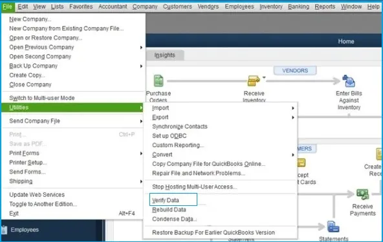Expand Receive Inventory dropdown arrow
The image size is (383, 242).
(x=264, y=77)
